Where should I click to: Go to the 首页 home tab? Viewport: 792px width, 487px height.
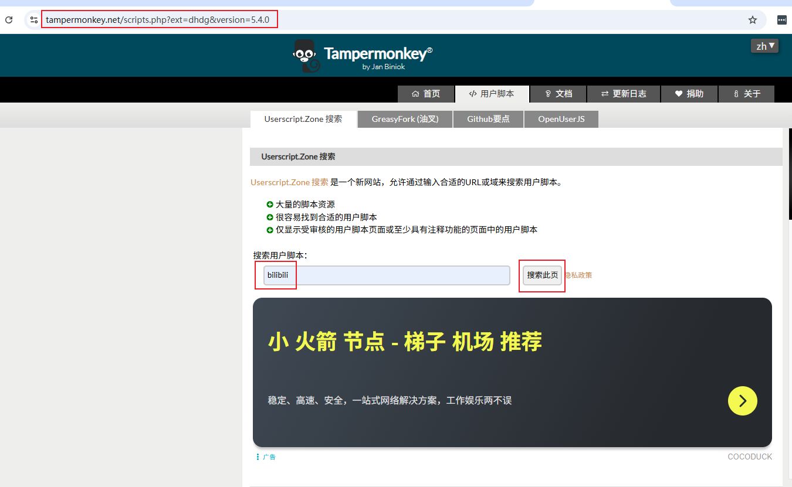(x=426, y=94)
